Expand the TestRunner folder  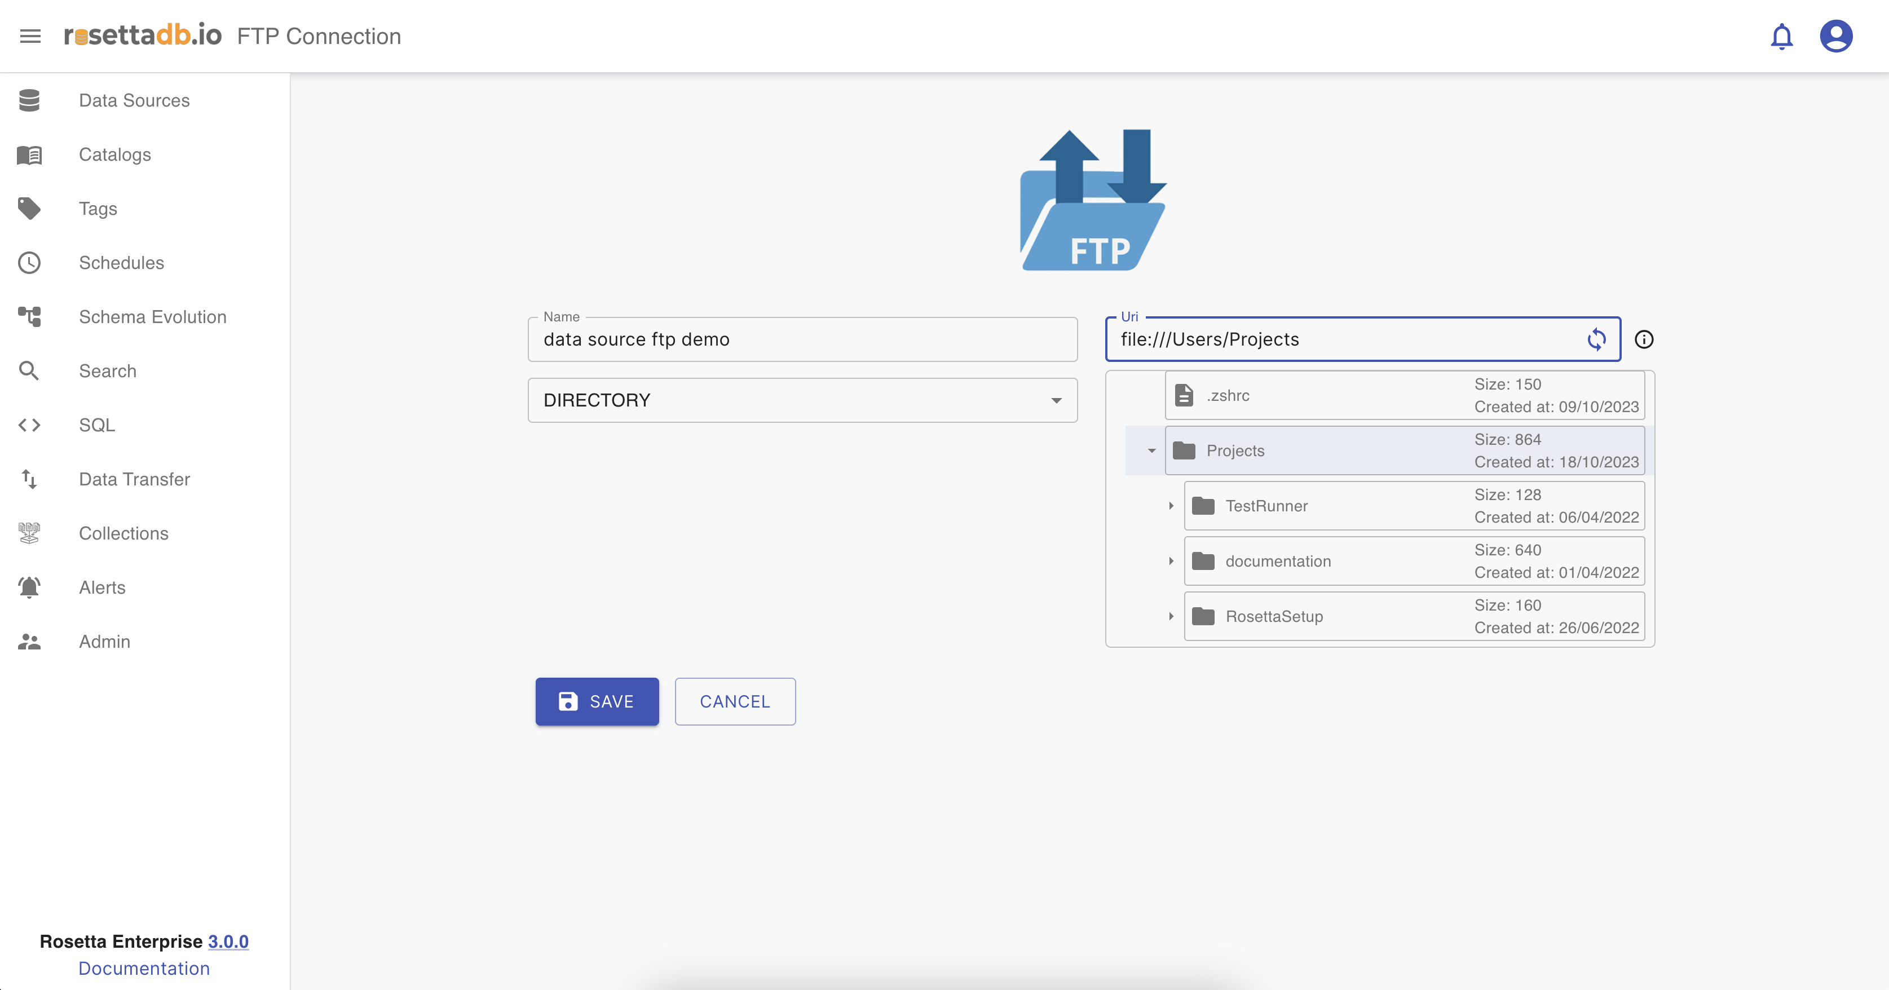click(1171, 506)
